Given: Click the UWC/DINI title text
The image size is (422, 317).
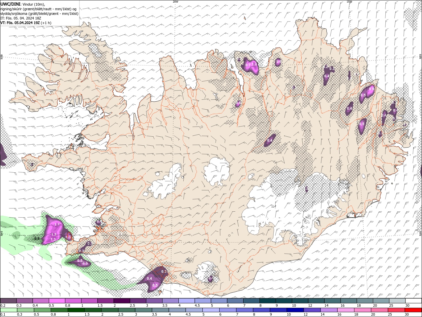Looking at the screenshot, I should tap(10, 4).
